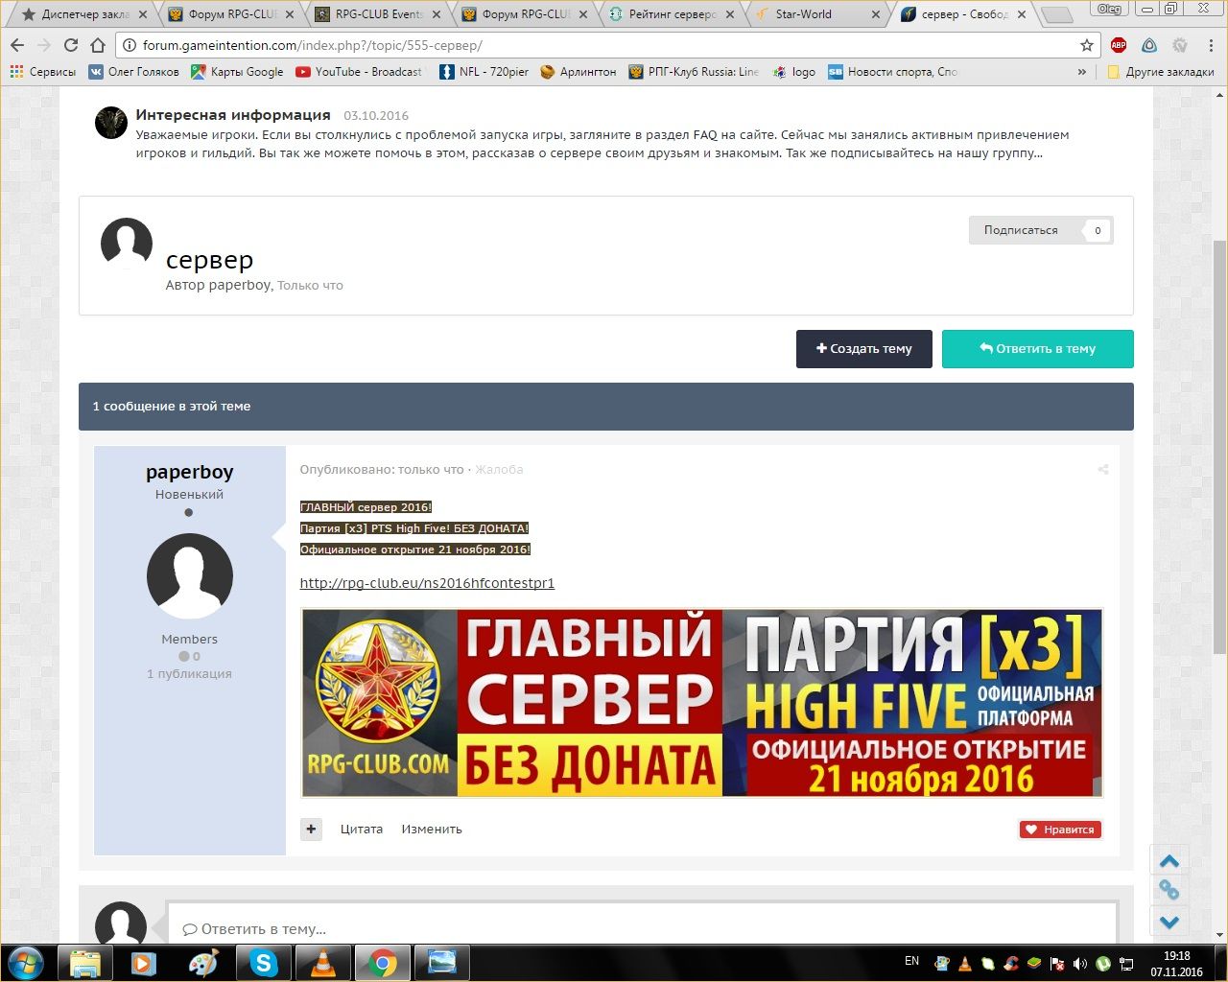Screen dimensions: 1228x982
Task: Open Арлингтон bookmark
Action: [579, 72]
